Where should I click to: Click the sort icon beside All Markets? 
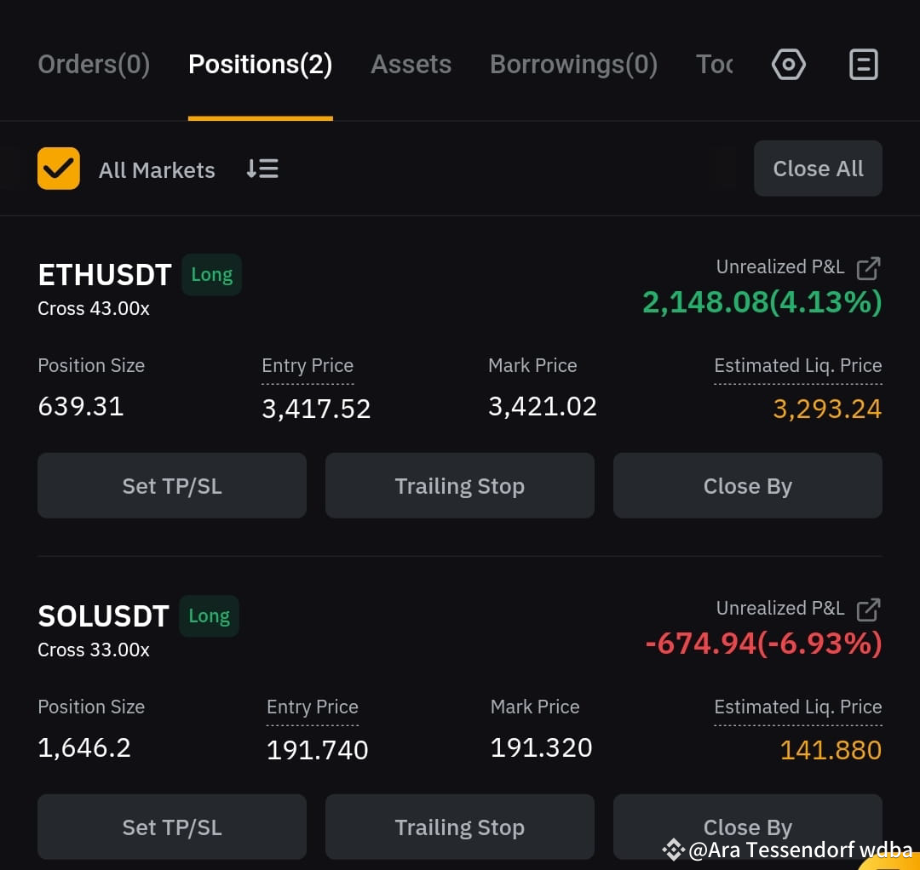point(262,169)
